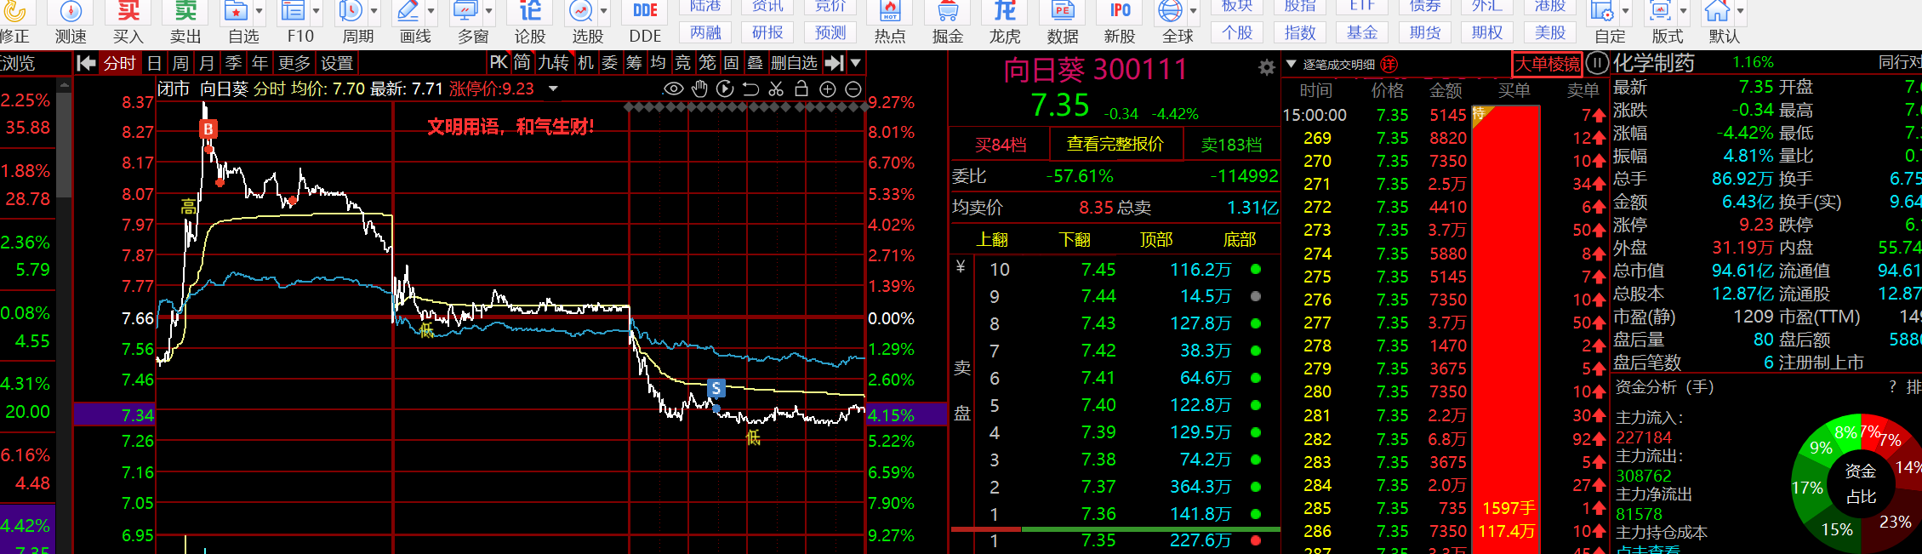Expand the 选股 dropdown arrow
Viewport: 1922px width, 554px height.
pyautogui.click(x=604, y=12)
